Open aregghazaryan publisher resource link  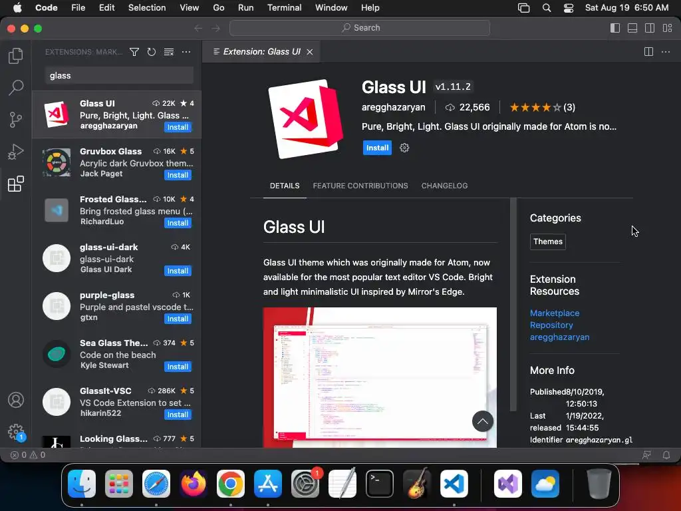pos(559,337)
